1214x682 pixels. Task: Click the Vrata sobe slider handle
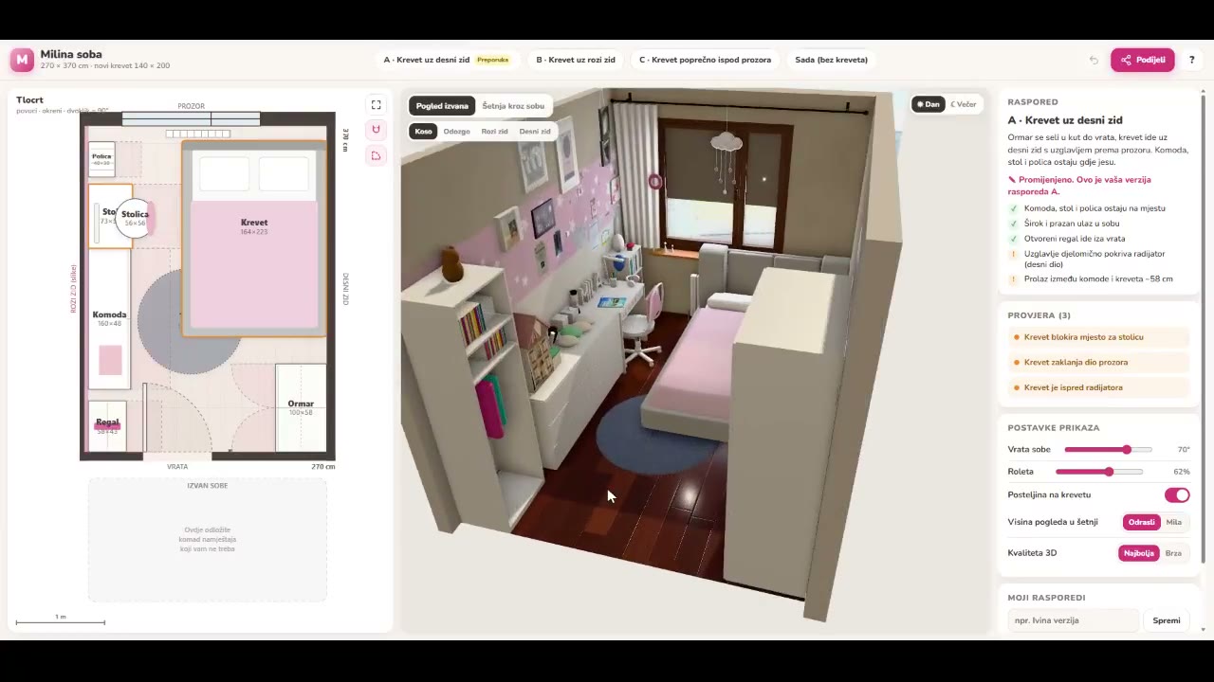pyautogui.click(x=1127, y=449)
